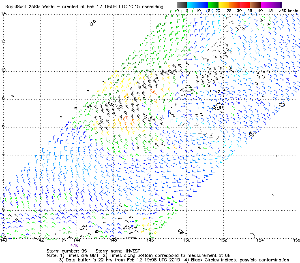
Task: Click the '144' longitude axis label
Action: coord(77,240)
